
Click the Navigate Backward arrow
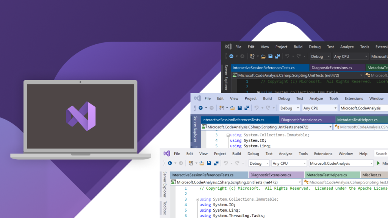[x=169, y=163]
